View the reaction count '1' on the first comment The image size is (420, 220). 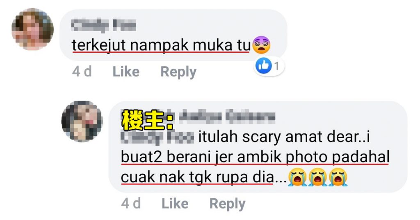pos(277,66)
